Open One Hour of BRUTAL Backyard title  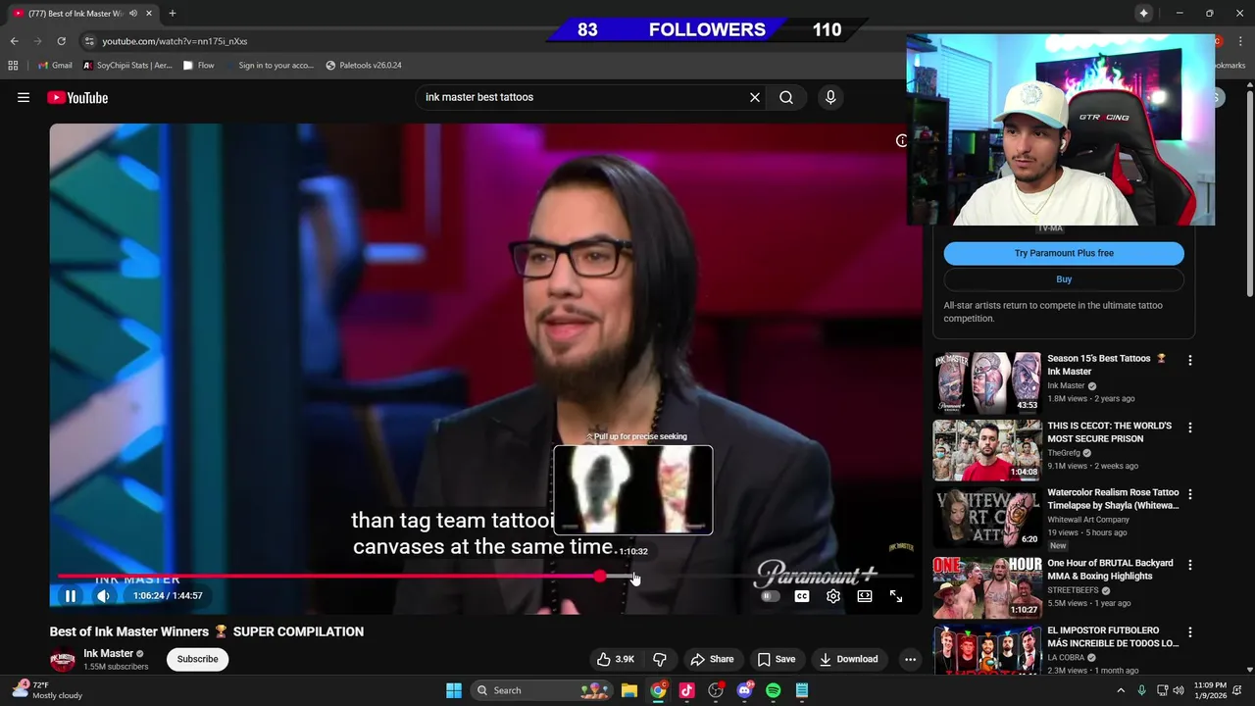1110,570
